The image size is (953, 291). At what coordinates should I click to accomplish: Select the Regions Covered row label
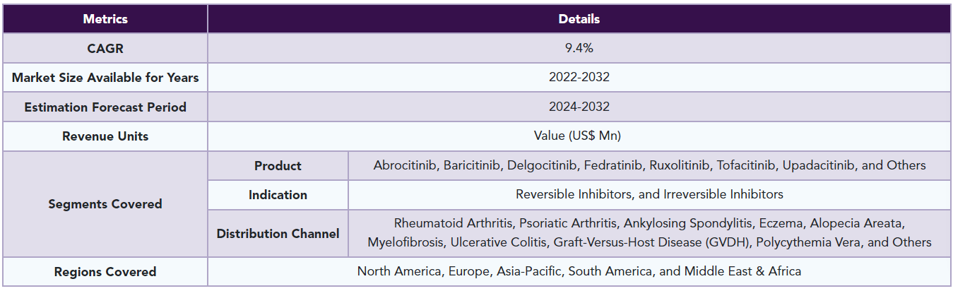pyautogui.click(x=105, y=272)
